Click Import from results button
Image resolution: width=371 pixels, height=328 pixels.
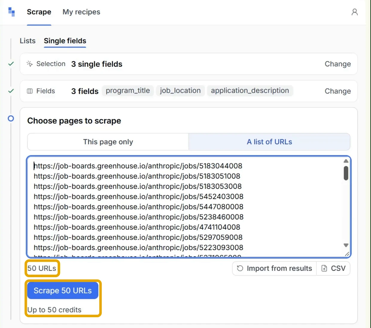pos(274,268)
